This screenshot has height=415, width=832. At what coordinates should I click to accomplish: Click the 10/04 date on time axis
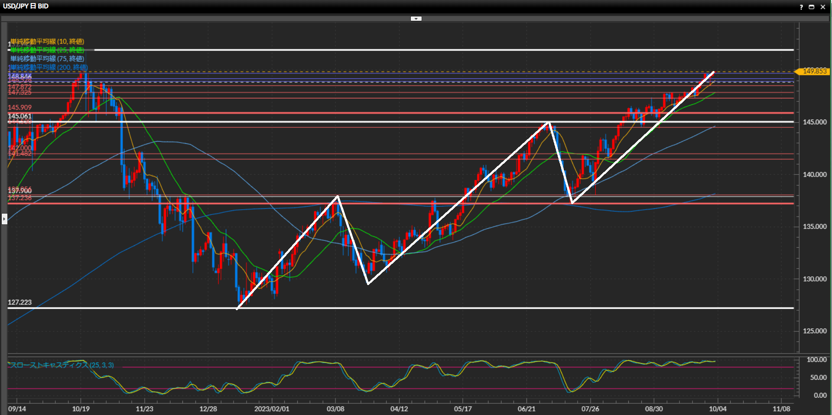click(718, 409)
